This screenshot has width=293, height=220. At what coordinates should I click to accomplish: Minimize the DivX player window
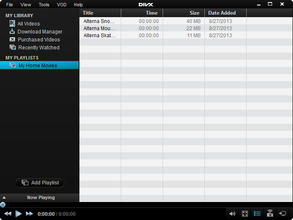click(x=259, y=5)
